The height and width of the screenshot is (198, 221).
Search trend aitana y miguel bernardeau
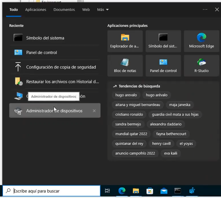point(138,105)
